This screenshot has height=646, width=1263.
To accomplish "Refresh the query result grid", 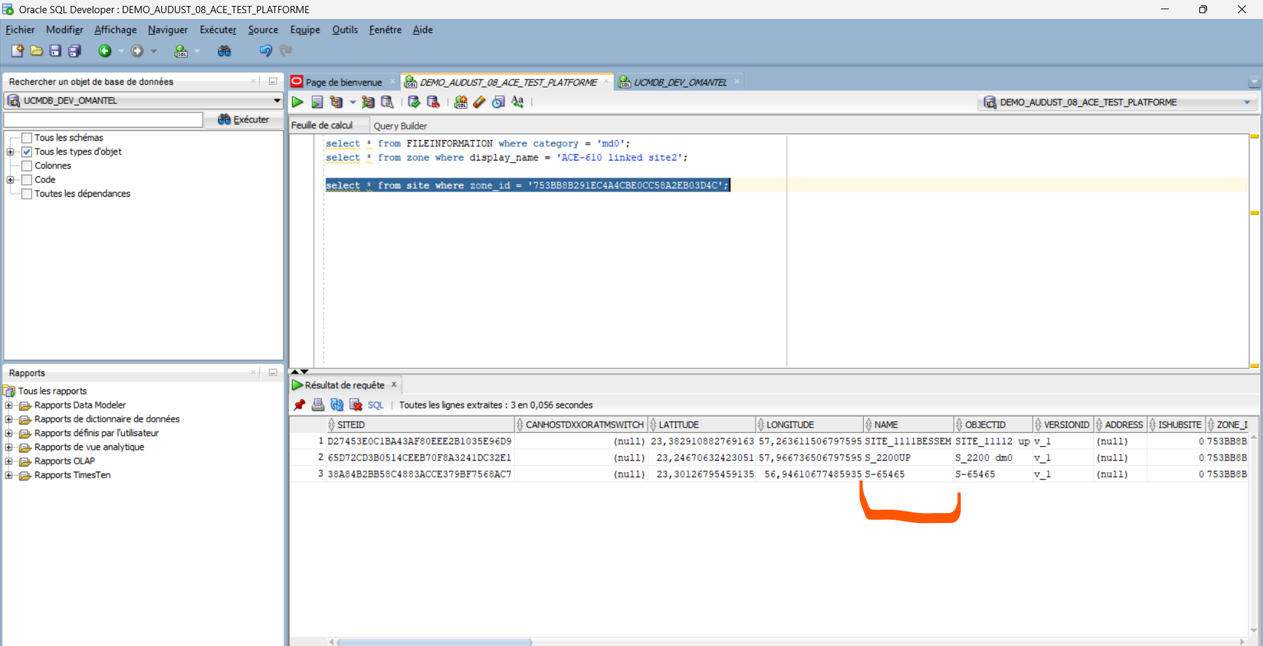I will (x=337, y=405).
